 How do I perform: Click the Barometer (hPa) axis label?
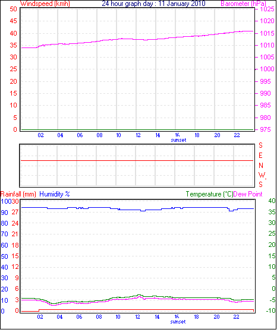click(x=243, y=4)
